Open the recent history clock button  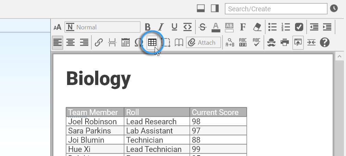(x=334, y=9)
